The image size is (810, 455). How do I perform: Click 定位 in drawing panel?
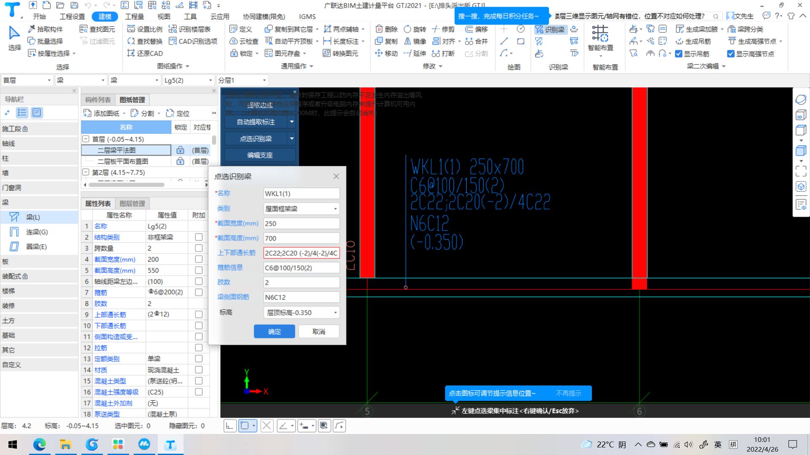coord(178,113)
